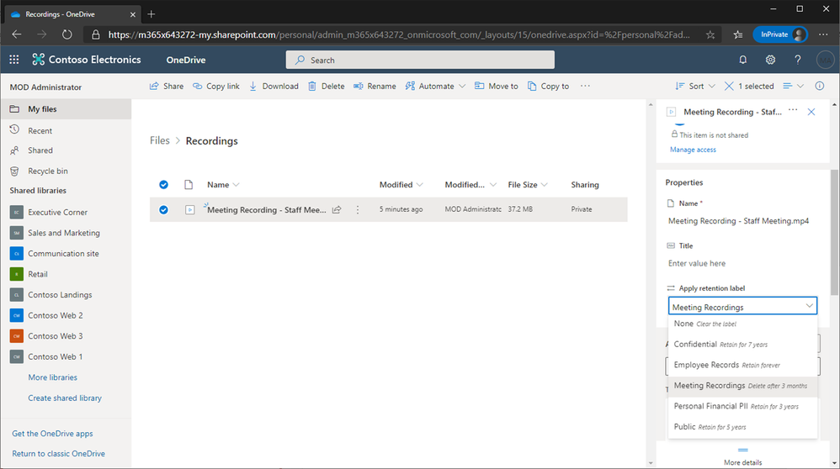Toggle the select all items checkbox
Image resolution: width=840 pixels, height=469 pixels.
(x=163, y=185)
